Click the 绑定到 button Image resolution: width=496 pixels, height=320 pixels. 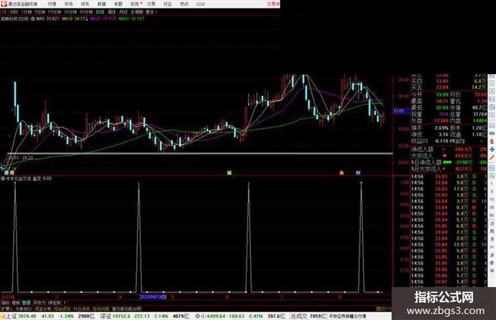[x=54, y=303]
